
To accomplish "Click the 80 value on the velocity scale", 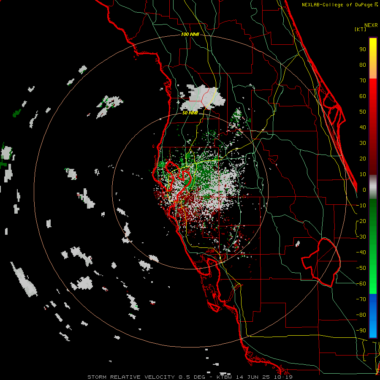I will pos(363,65).
